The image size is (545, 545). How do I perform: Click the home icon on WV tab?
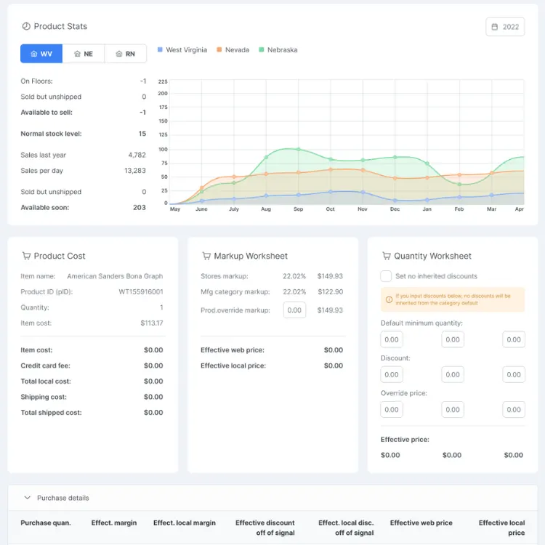point(33,54)
